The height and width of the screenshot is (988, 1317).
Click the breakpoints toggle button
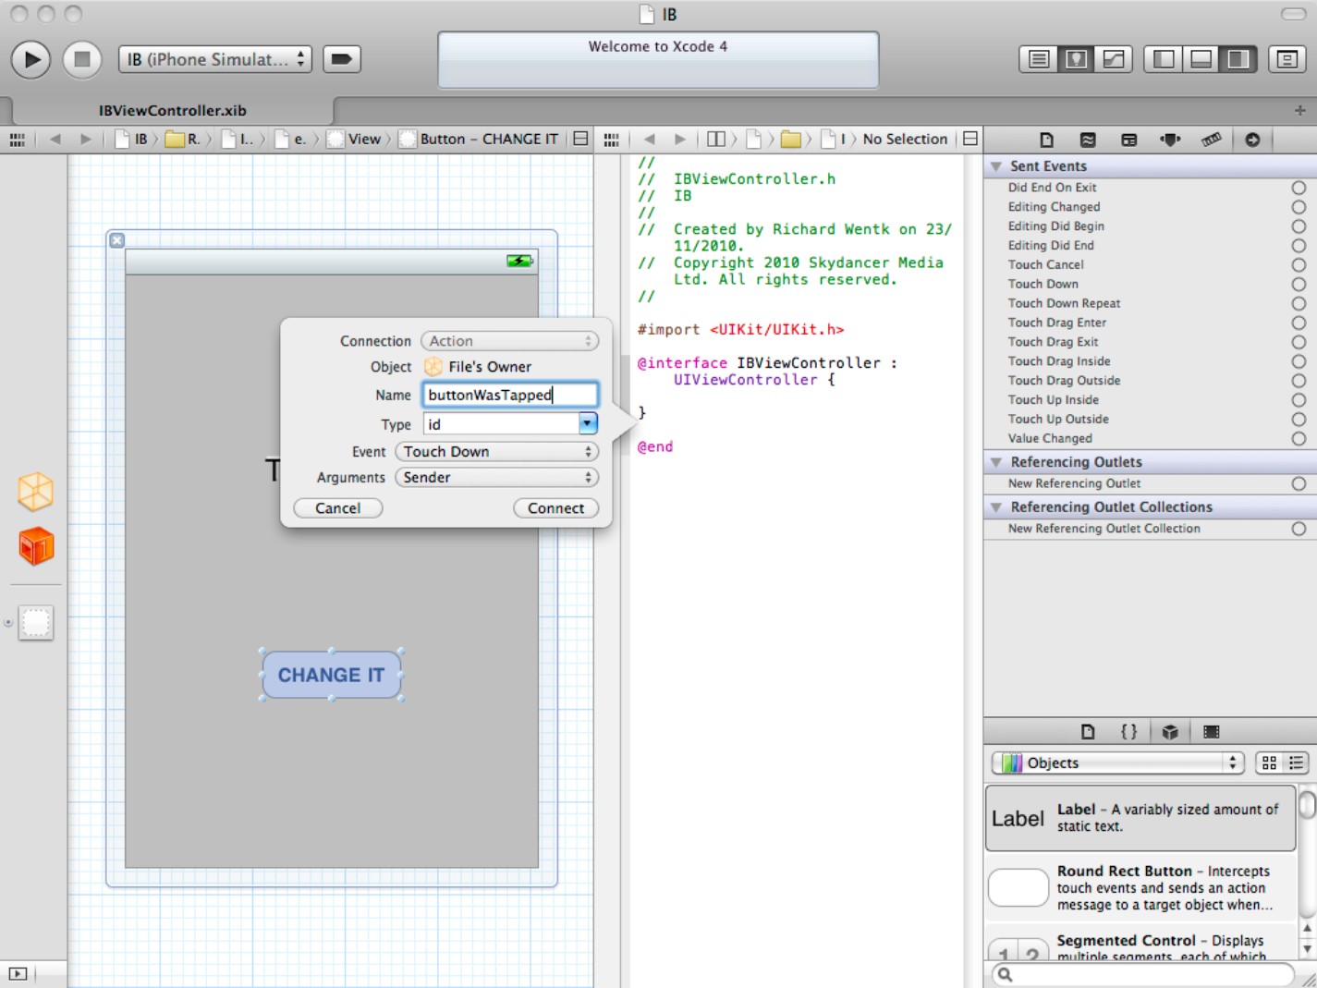click(x=341, y=59)
